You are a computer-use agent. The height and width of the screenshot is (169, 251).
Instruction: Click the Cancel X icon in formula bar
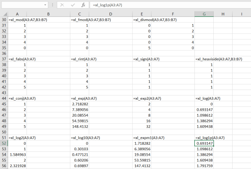[62, 5]
